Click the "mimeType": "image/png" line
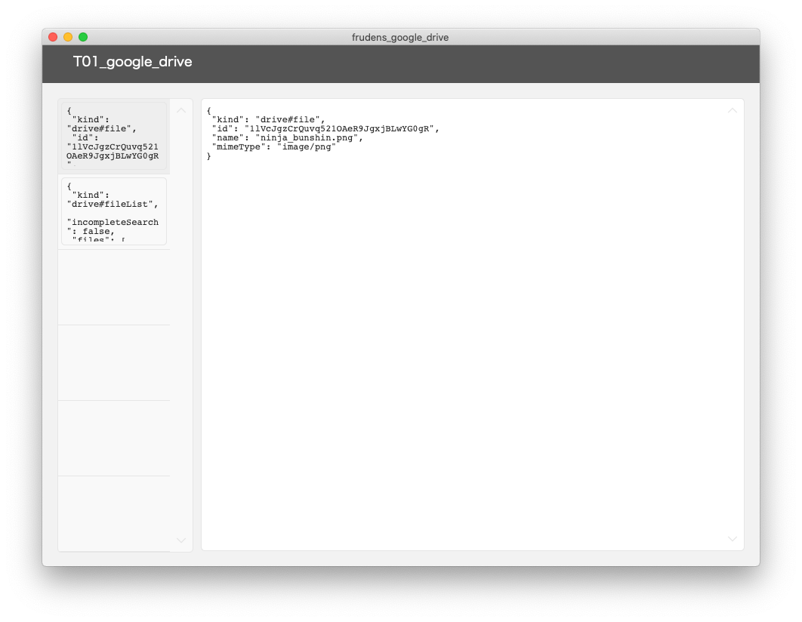 click(273, 147)
